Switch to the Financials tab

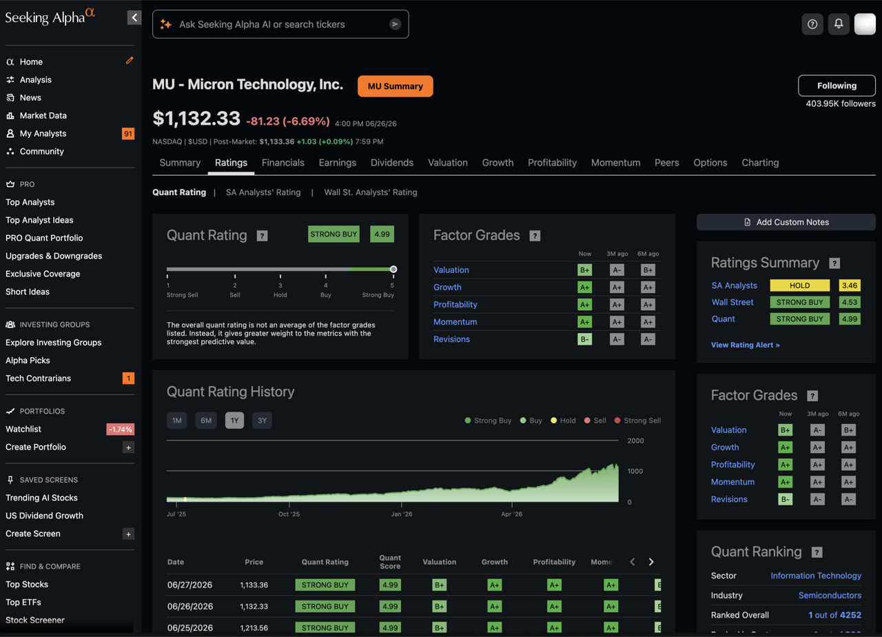tap(283, 163)
